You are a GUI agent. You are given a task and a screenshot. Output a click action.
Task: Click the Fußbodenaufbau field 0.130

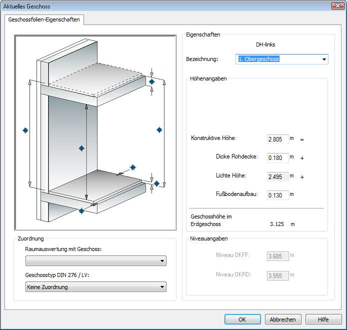pos(277,195)
